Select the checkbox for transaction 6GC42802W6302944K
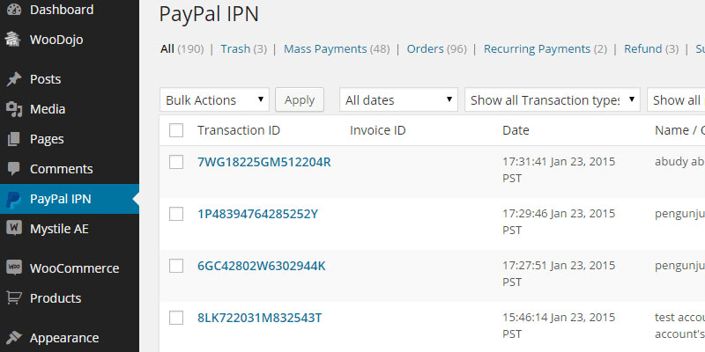 [176, 266]
